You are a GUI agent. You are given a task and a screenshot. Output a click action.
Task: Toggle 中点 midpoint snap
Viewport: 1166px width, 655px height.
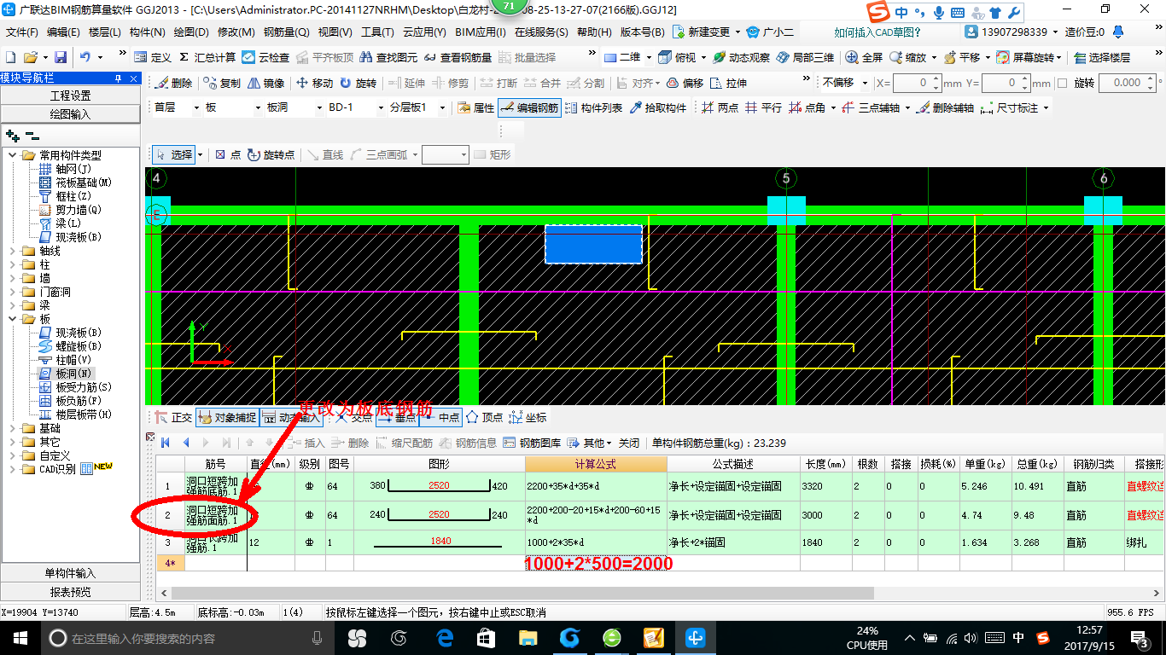pos(440,417)
